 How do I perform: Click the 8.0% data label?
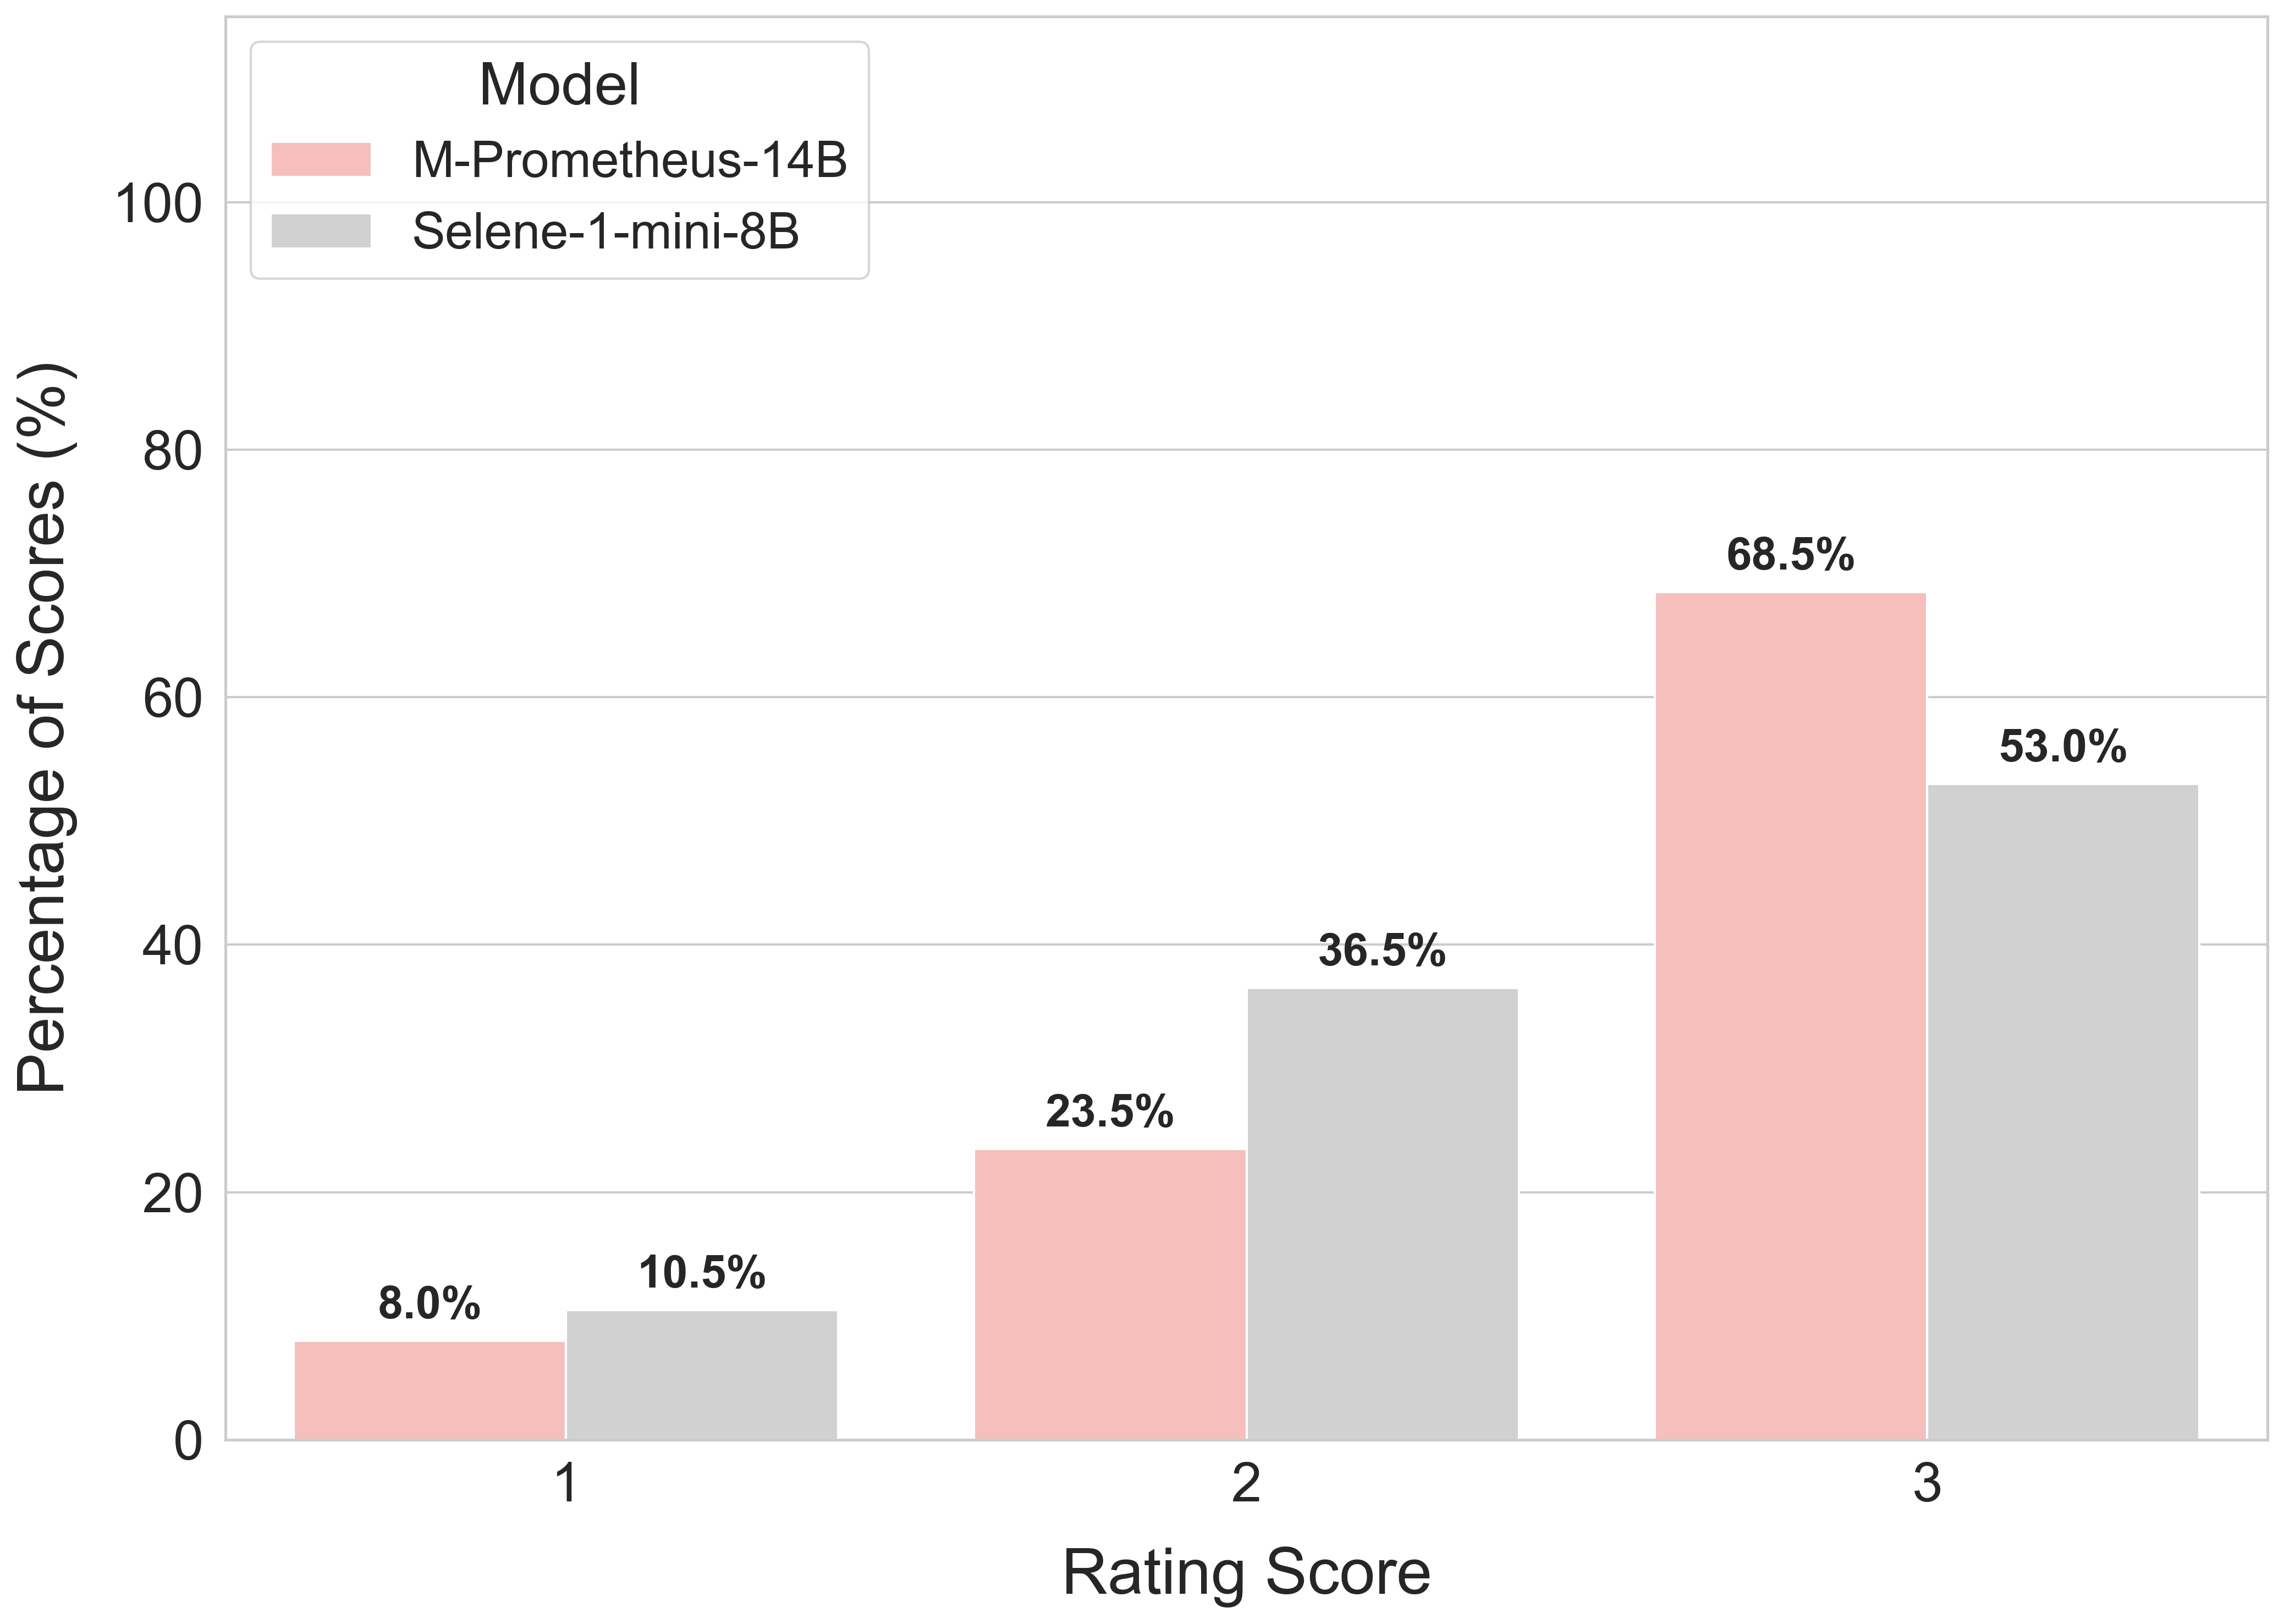click(x=429, y=1304)
